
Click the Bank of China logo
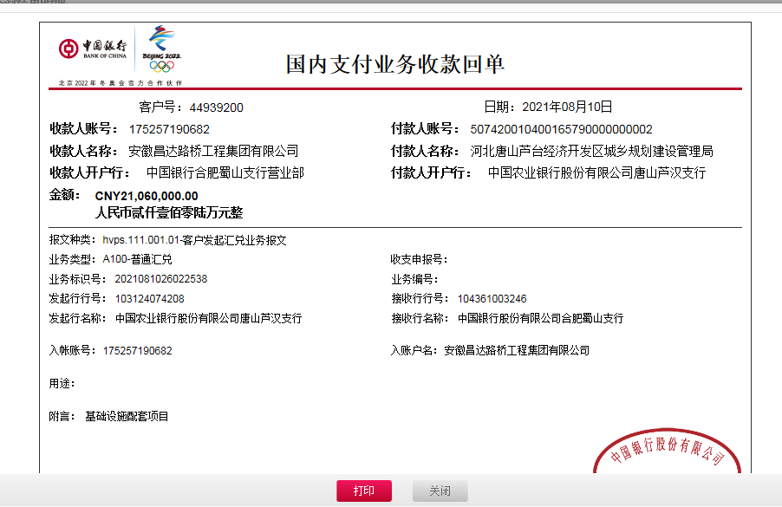pos(93,49)
